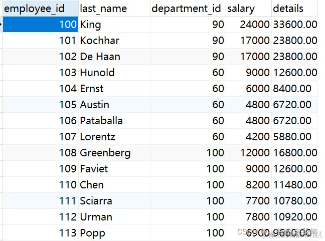Click the 7800 salary cell

point(249,217)
